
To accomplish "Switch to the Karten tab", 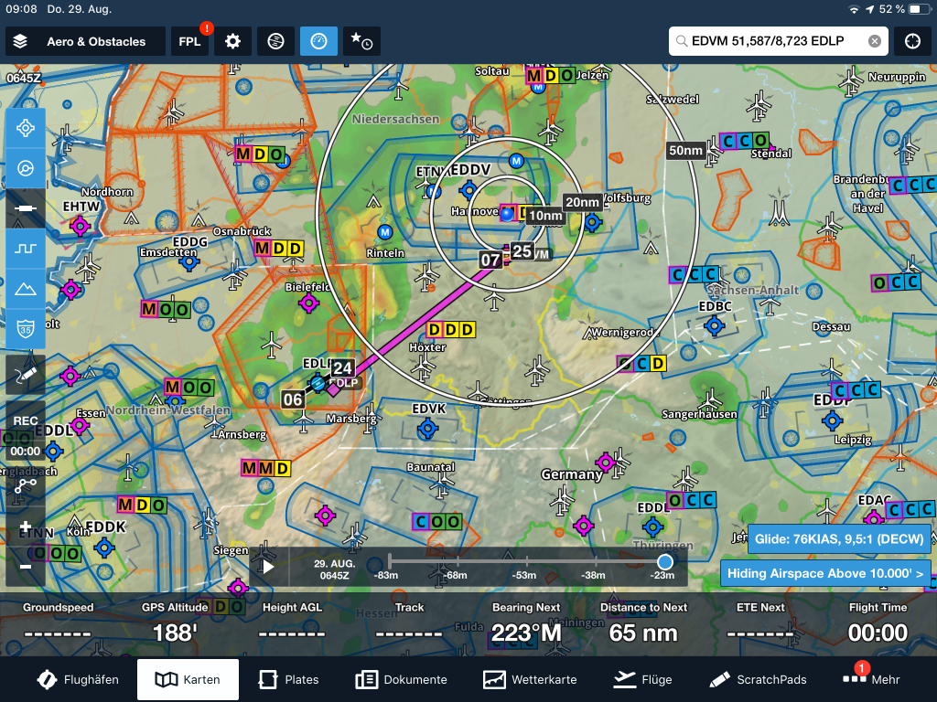I will tap(188, 679).
